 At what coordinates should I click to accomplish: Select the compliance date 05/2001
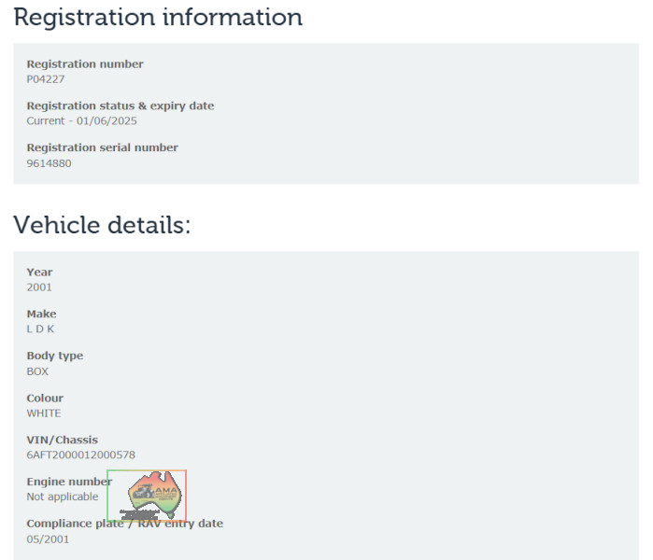point(47,539)
